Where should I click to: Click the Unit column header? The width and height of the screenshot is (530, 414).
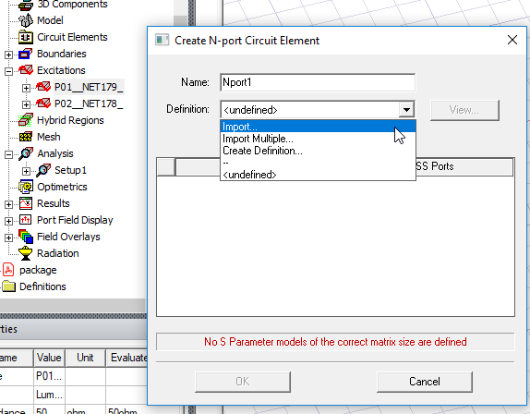85,358
